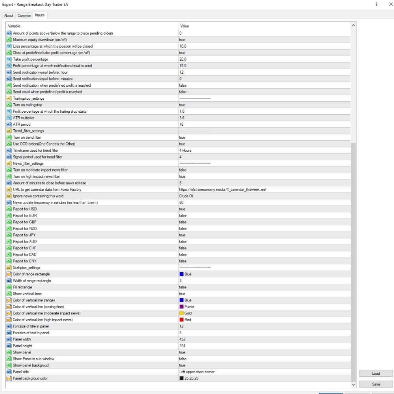Screen dimensions: 394x394
Task: Select the icon for 'Trend_filter_settings' row
Action: click(x=9, y=131)
